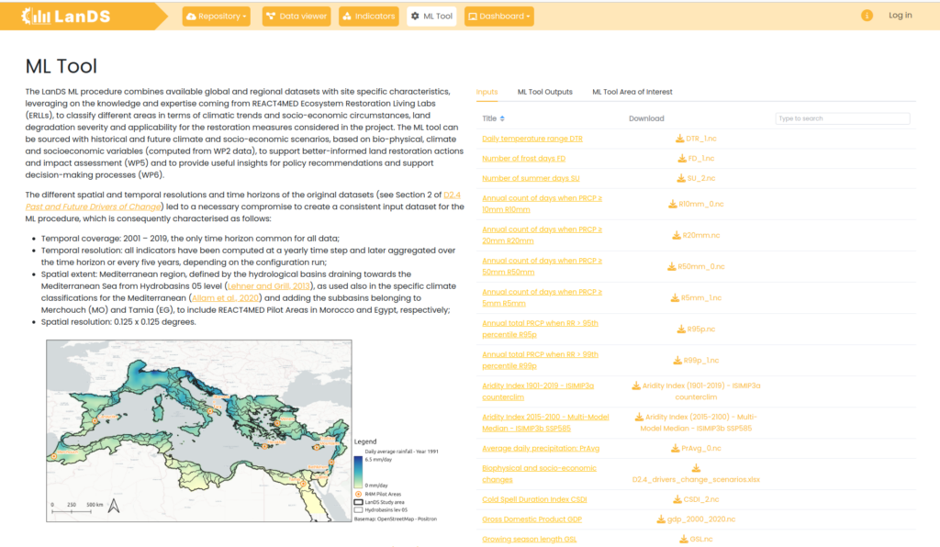940x547 pixels.
Task: Open the Lehner and Grill, 2013 reference
Action: coord(269,286)
